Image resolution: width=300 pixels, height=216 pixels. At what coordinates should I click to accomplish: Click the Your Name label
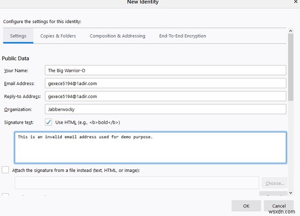(16, 71)
